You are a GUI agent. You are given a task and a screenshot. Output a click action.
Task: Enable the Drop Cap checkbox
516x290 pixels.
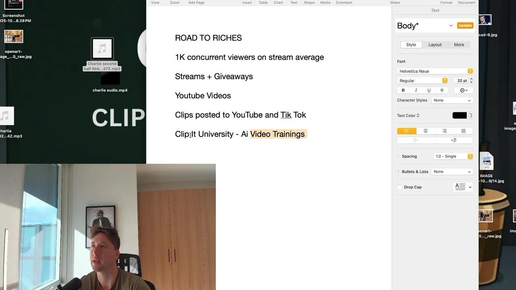tap(399, 187)
